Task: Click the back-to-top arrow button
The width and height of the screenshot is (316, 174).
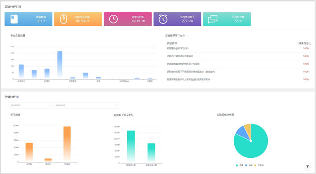Action: click(x=307, y=167)
